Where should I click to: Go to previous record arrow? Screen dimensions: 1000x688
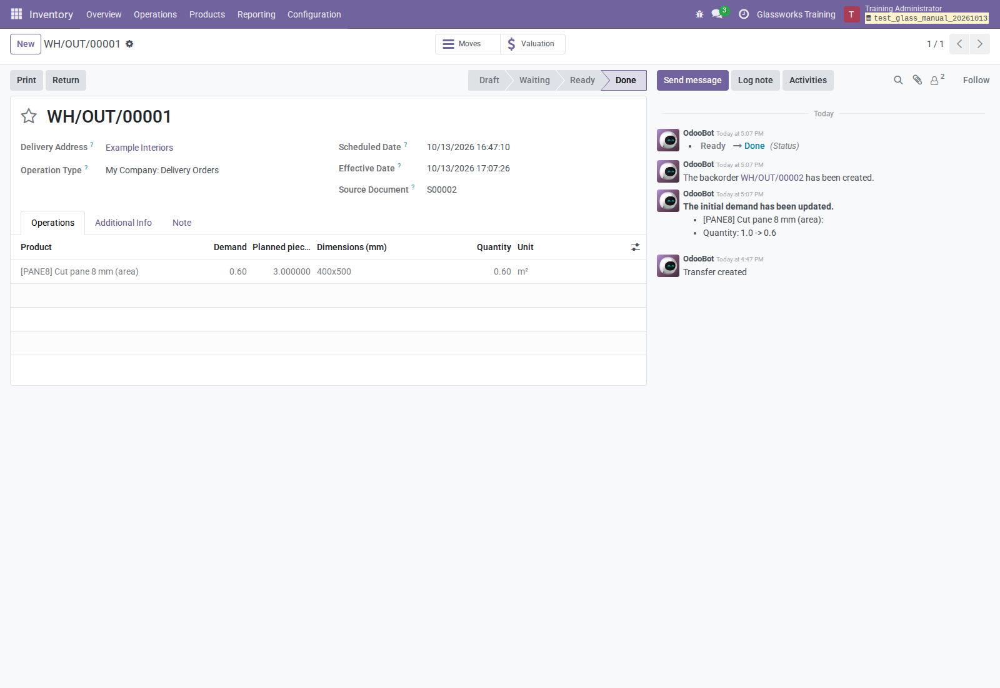click(x=959, y=44)
